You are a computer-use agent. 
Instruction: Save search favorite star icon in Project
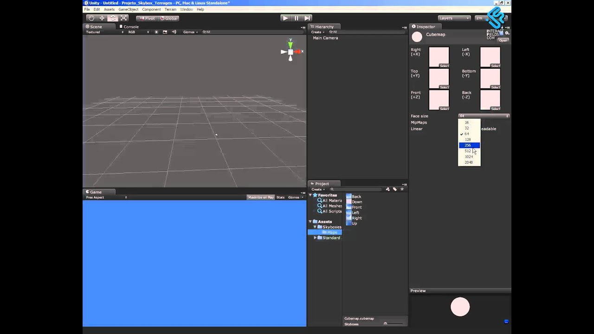click(x=402, y=189)
